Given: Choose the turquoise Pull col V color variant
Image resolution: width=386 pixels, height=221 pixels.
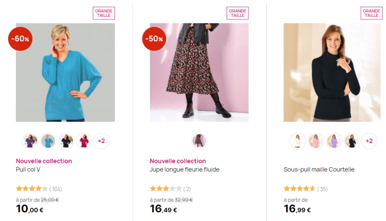Looking at the screenshot, I should click(48, 141).
